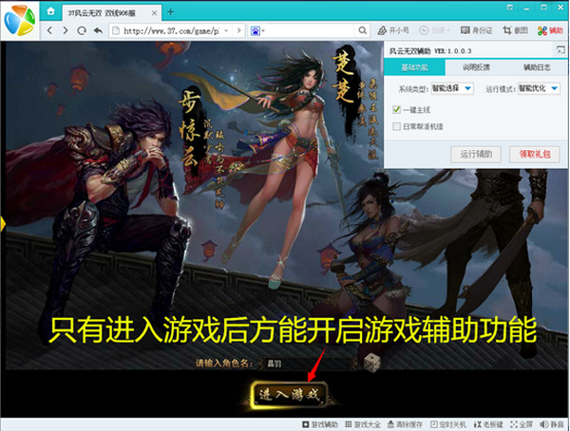Click the 加速 toolbar button
This screenshot has height=431, width=570.
[434, 30]
